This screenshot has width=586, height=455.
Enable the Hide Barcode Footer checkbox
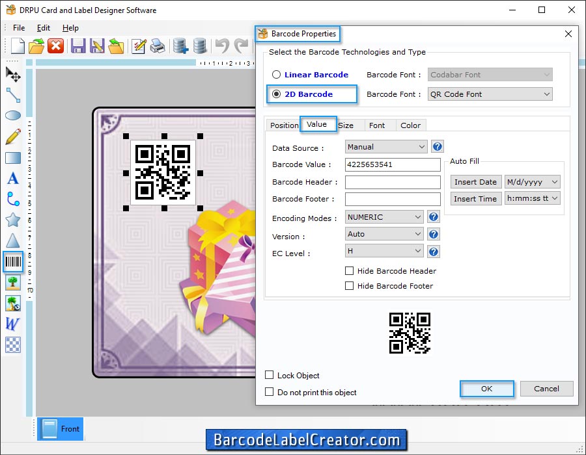(349, 286)
